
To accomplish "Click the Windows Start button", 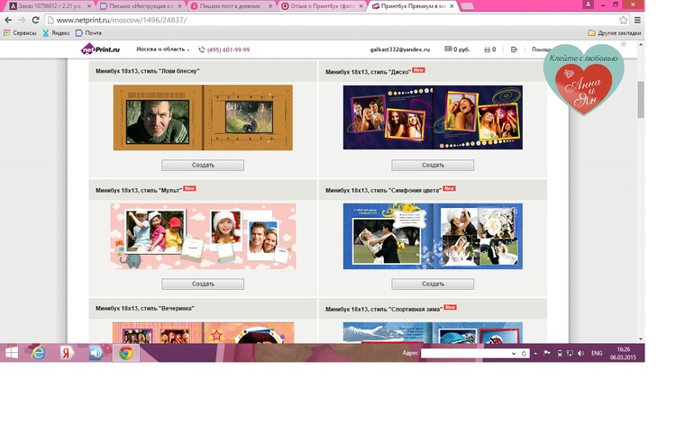I will pyautogui.click(x=13, y=353).
